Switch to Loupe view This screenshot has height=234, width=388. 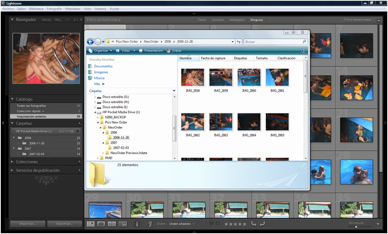(x=101, y=224)
